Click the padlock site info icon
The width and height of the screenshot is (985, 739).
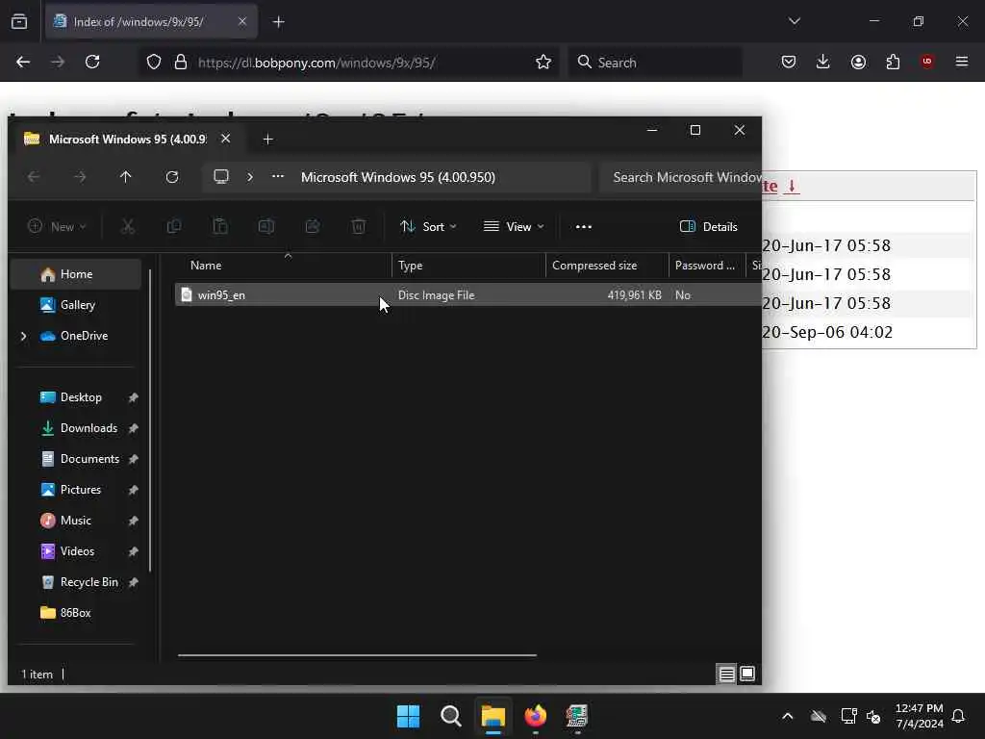click(x=181, y=62)
